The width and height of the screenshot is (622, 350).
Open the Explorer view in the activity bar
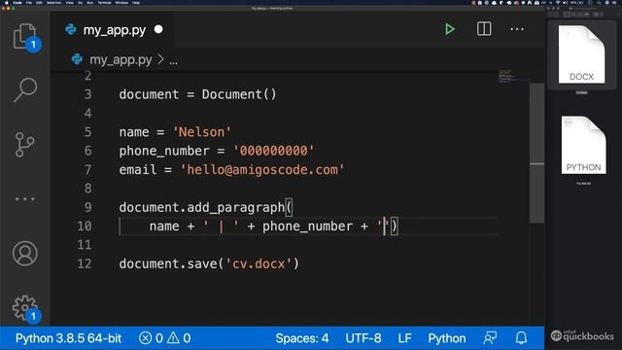(x=24, y=37)
